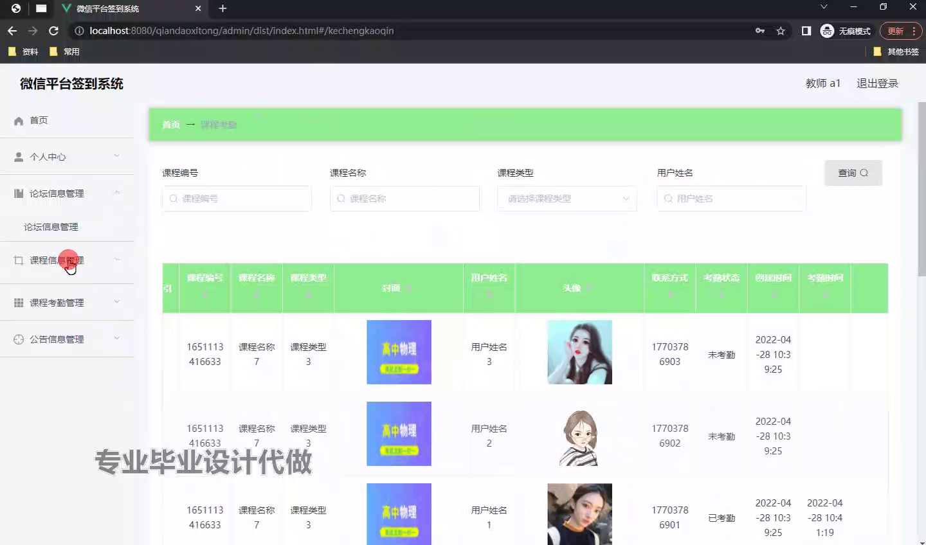Click the search icon inside 课程名称 field

(341, 199)
